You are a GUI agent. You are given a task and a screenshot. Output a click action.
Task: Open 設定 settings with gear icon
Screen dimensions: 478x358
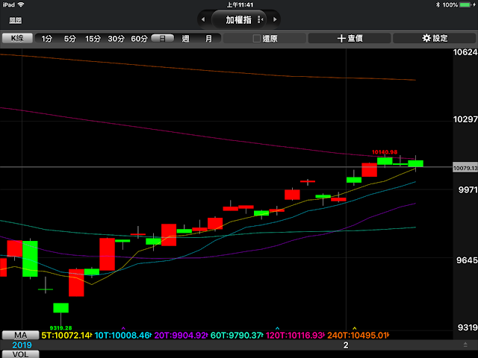click(435, 38)
